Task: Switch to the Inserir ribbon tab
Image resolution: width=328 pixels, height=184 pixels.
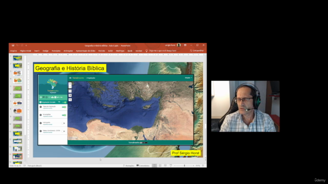Action: pyautogui.click(x=37, y=51)
